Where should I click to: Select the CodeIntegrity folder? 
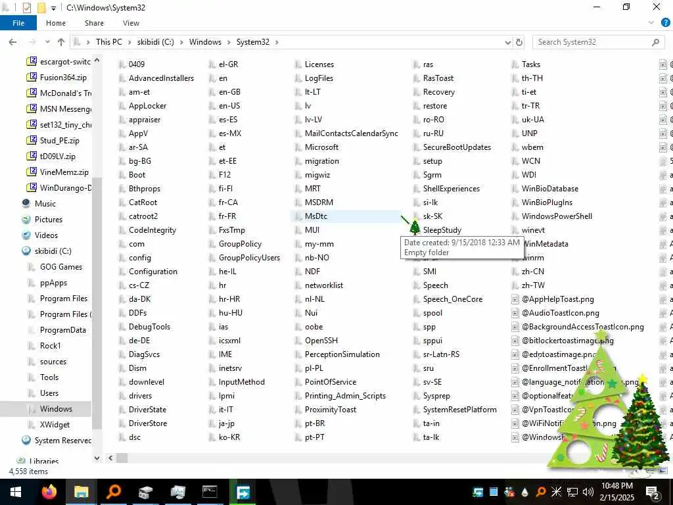point(152,230)
